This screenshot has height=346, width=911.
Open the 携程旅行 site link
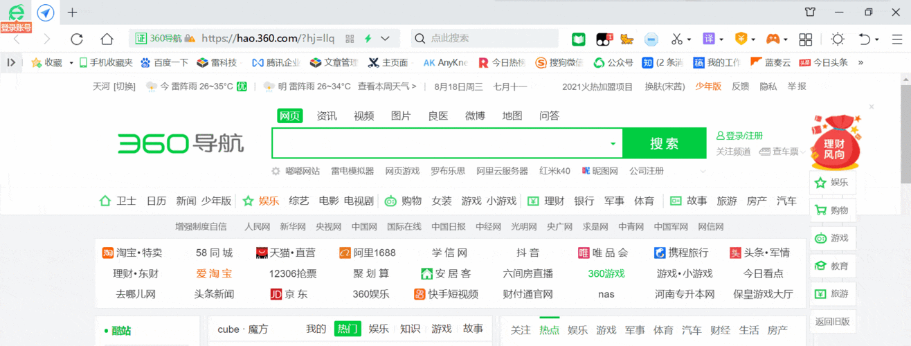(x=680, y=253)
